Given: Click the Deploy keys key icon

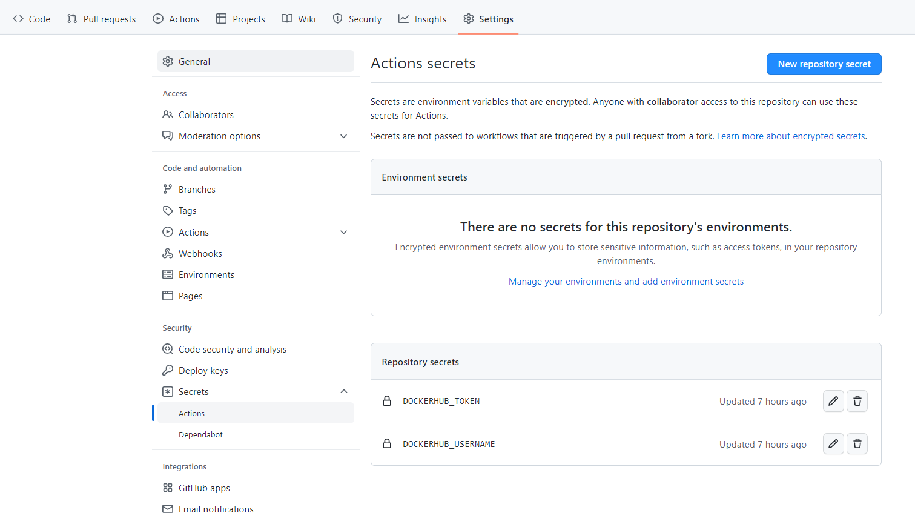Looking at the screenshot, I should 168,370.
